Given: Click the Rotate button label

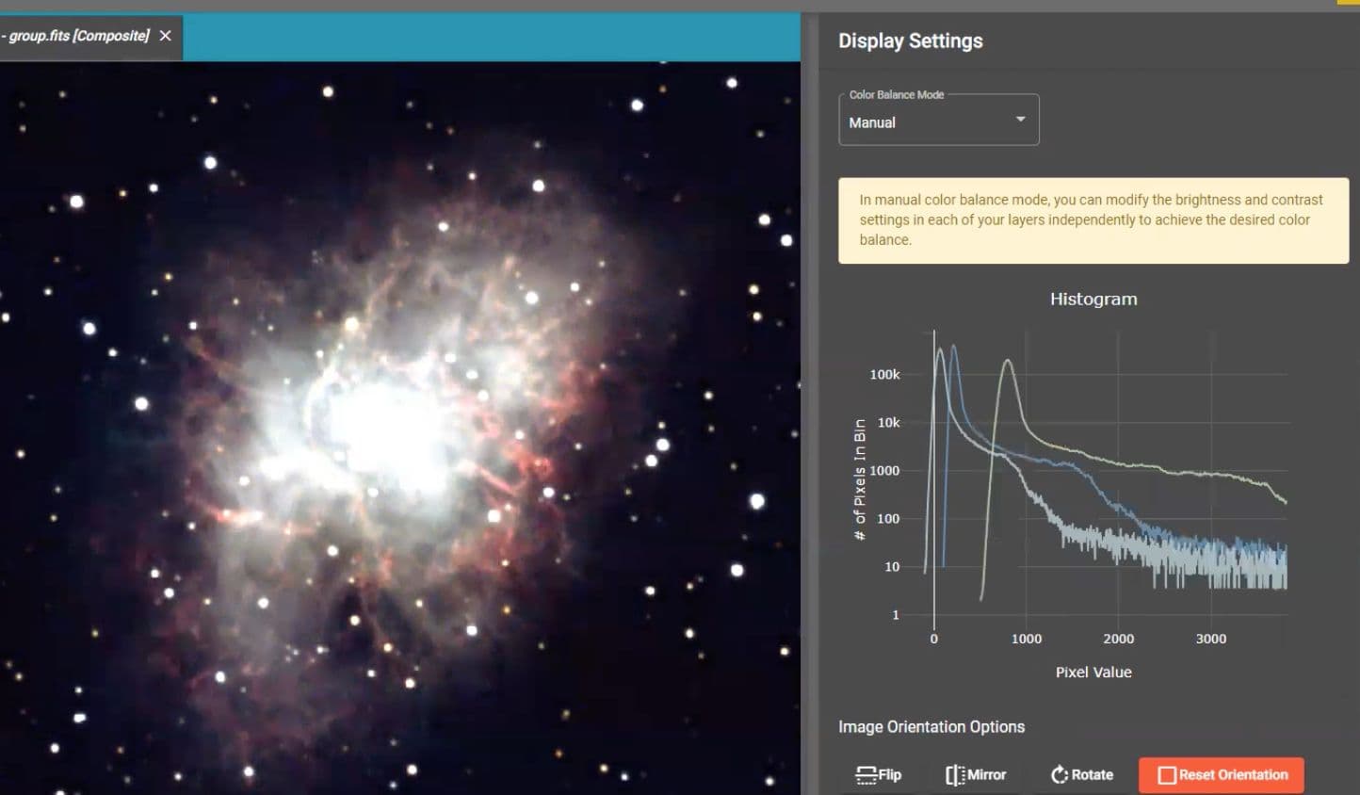Looking at the screenshot, I should click(1092, 775).
